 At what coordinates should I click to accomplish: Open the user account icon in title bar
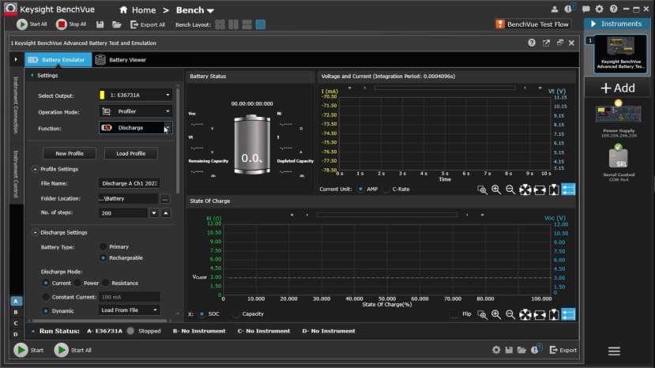555,9
